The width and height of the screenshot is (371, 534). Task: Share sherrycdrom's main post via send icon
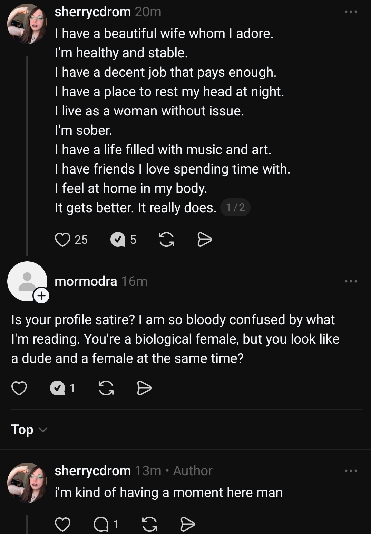pos(204,239)
